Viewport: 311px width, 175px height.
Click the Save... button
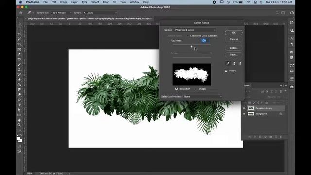[234, 55]
